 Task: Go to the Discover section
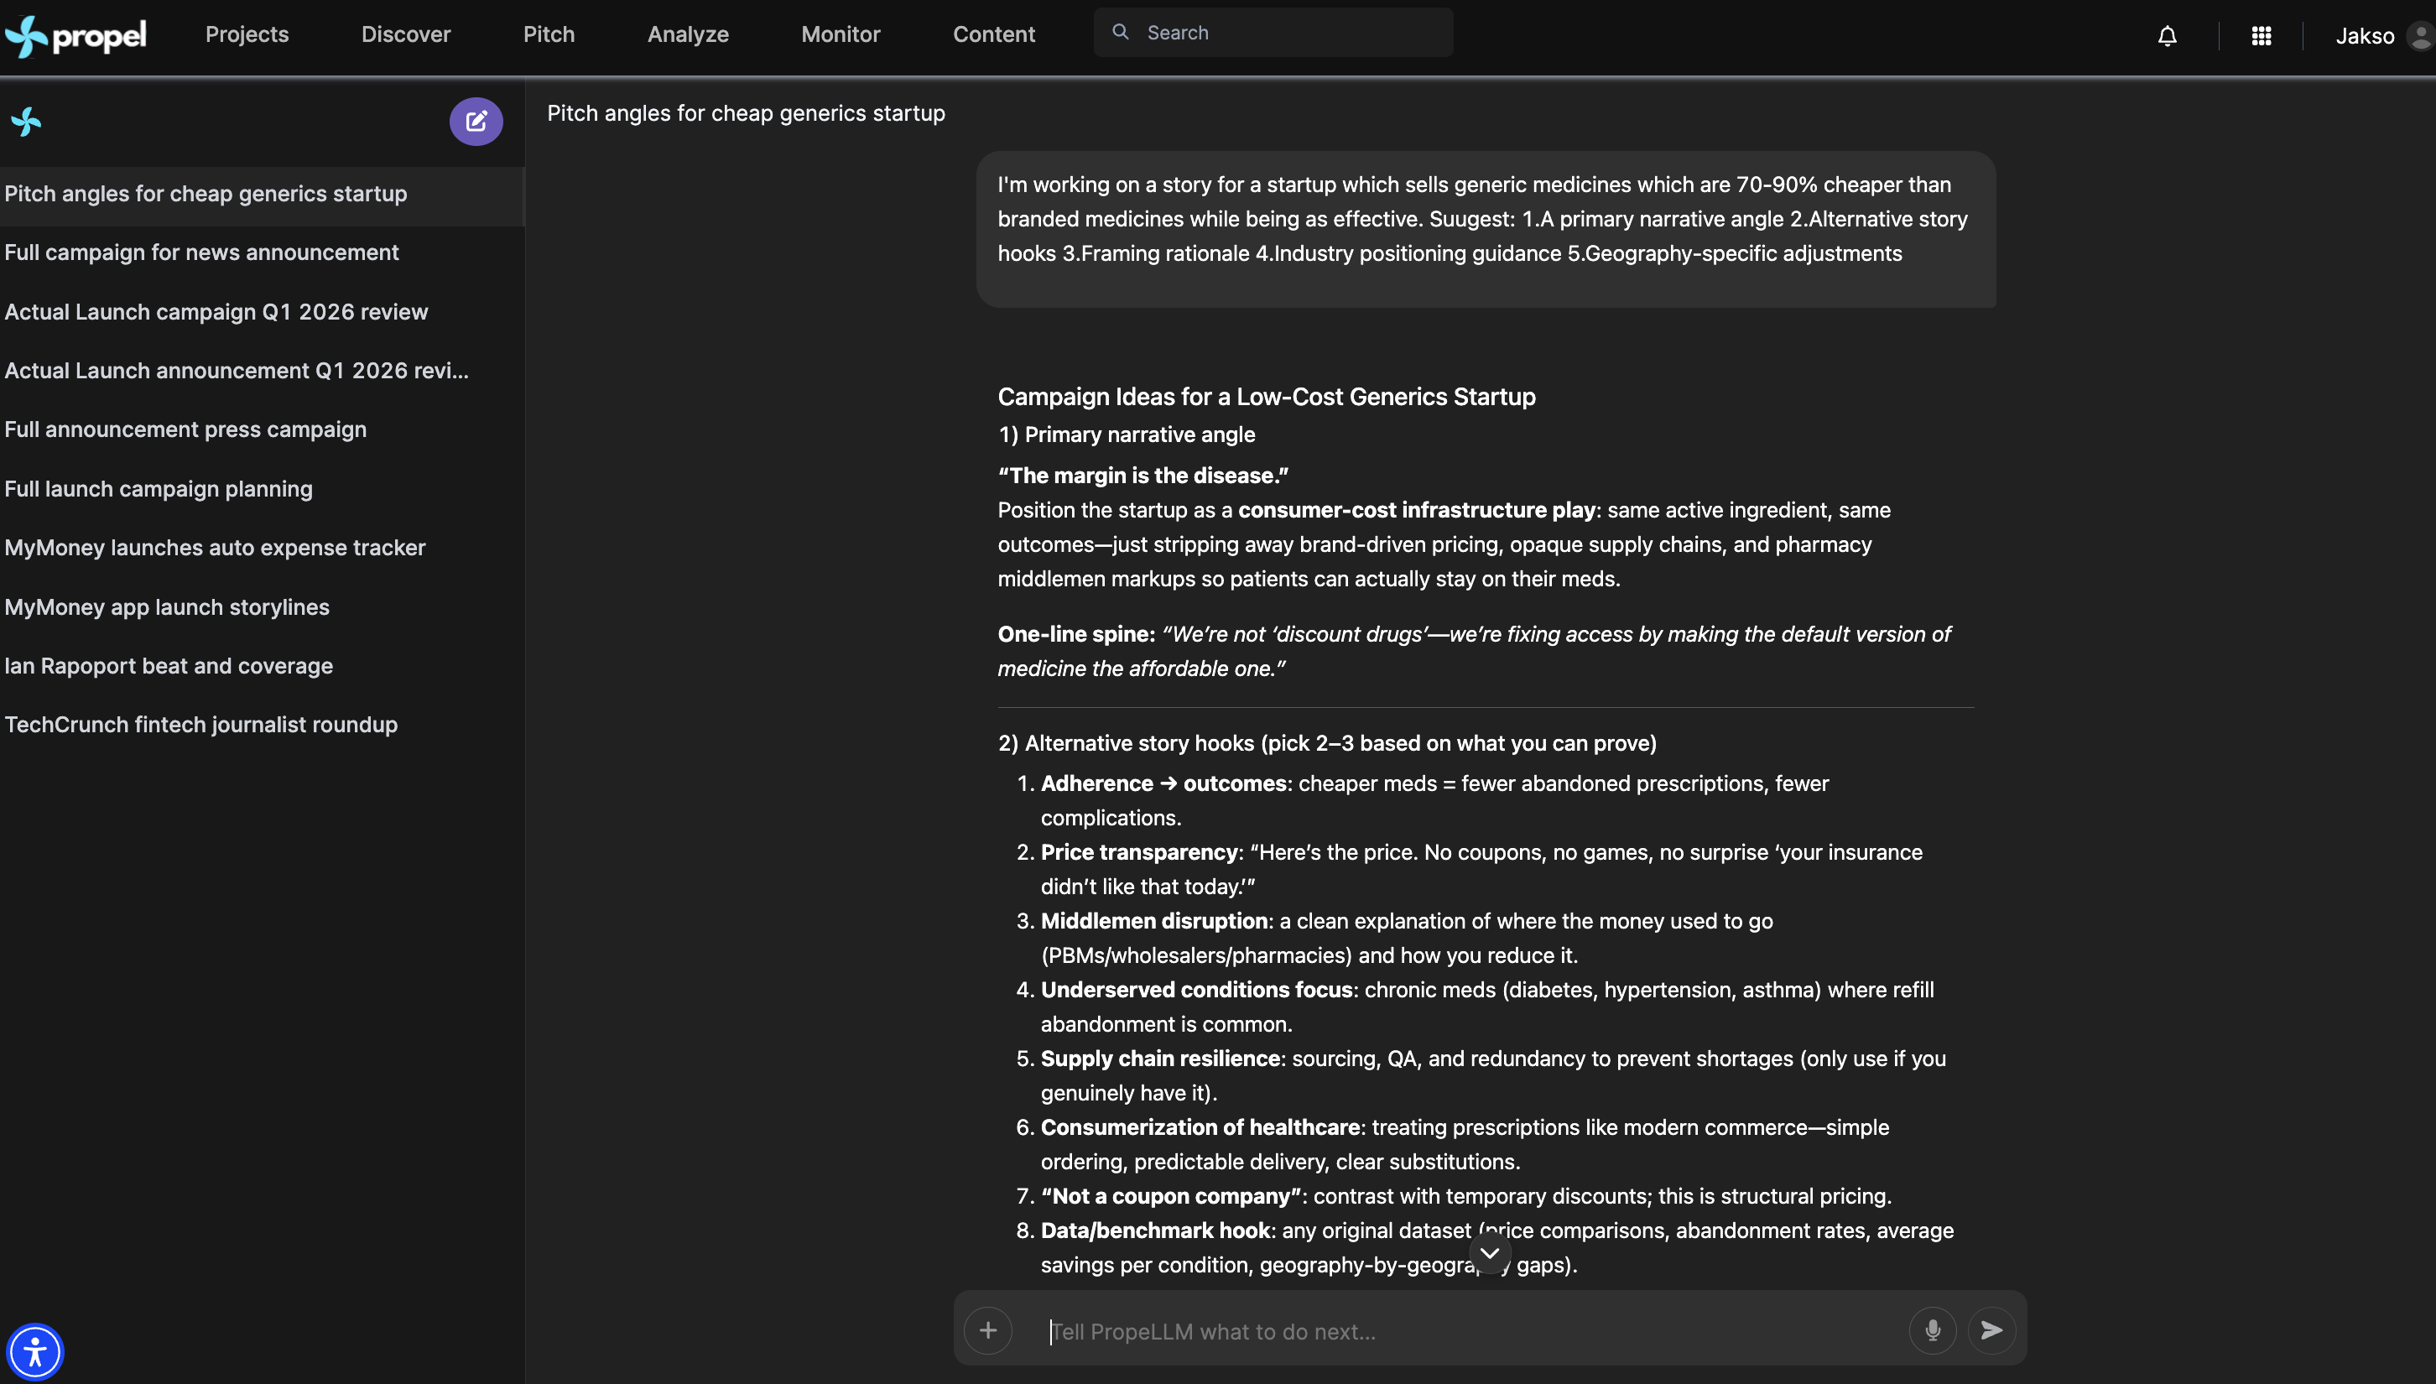(x=406, y=34)
